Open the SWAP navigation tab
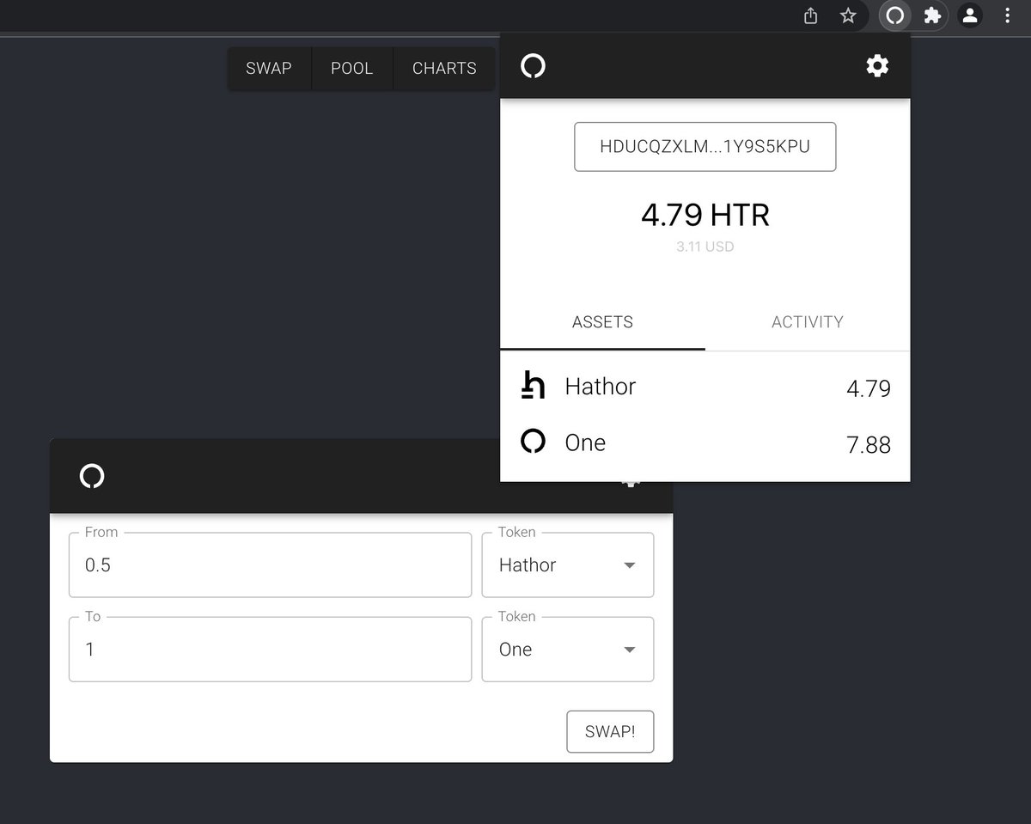Screen dimensions: 1031x824 click(269, 69)
